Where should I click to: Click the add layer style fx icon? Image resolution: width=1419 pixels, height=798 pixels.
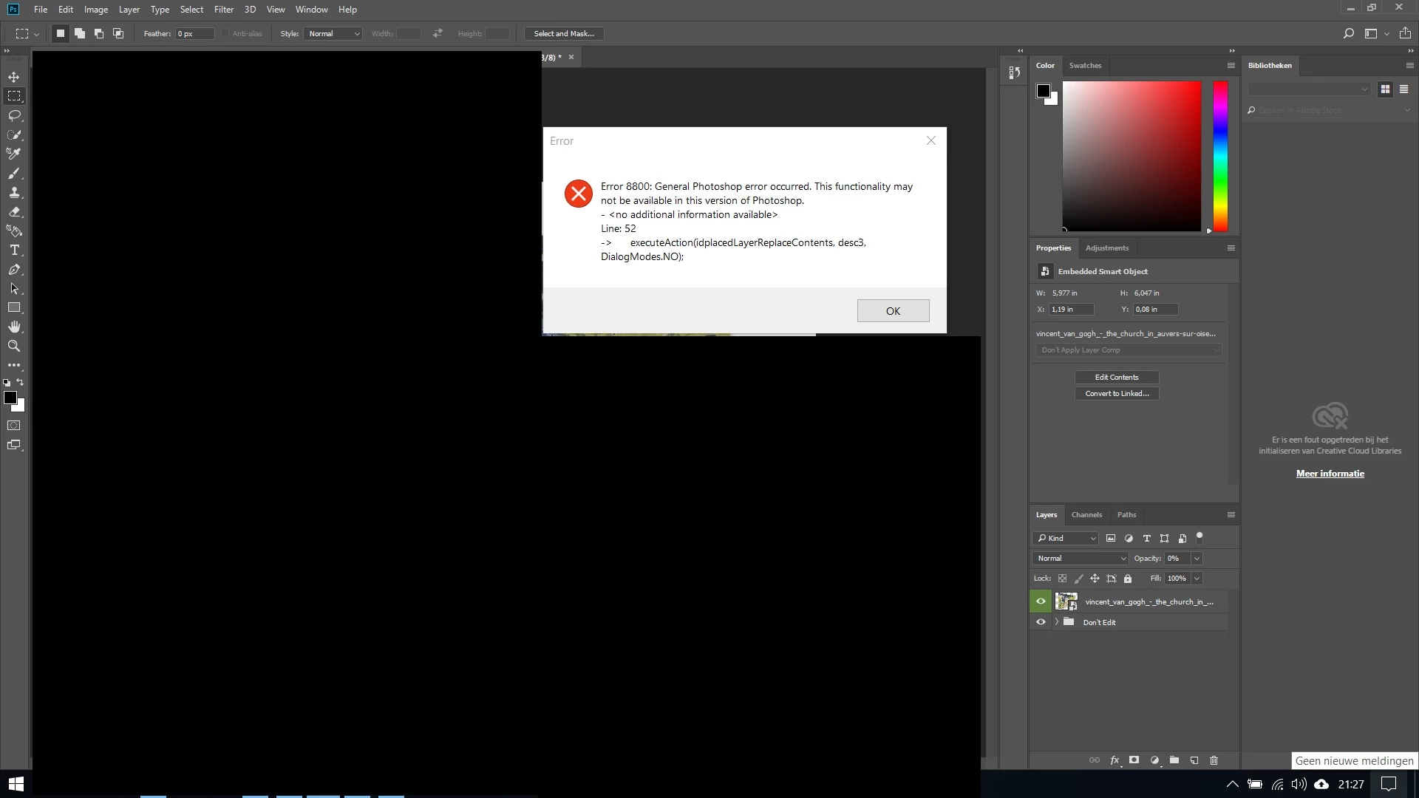coord(1115,760)
